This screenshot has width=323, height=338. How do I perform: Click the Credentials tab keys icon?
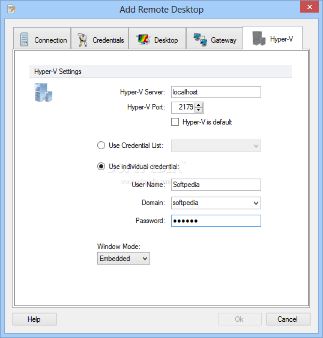(x=82, y=40)
